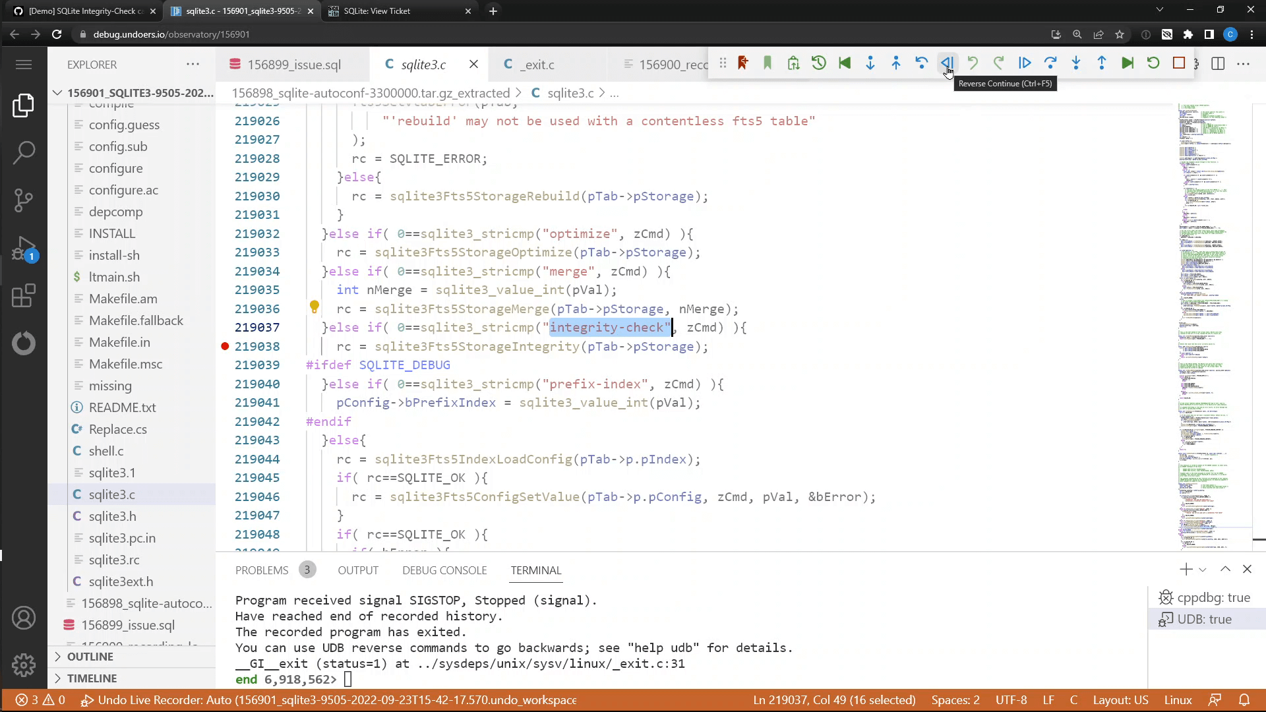
Task: Stop the debug session with the red square icon
Action: [x=1180, y=63]
